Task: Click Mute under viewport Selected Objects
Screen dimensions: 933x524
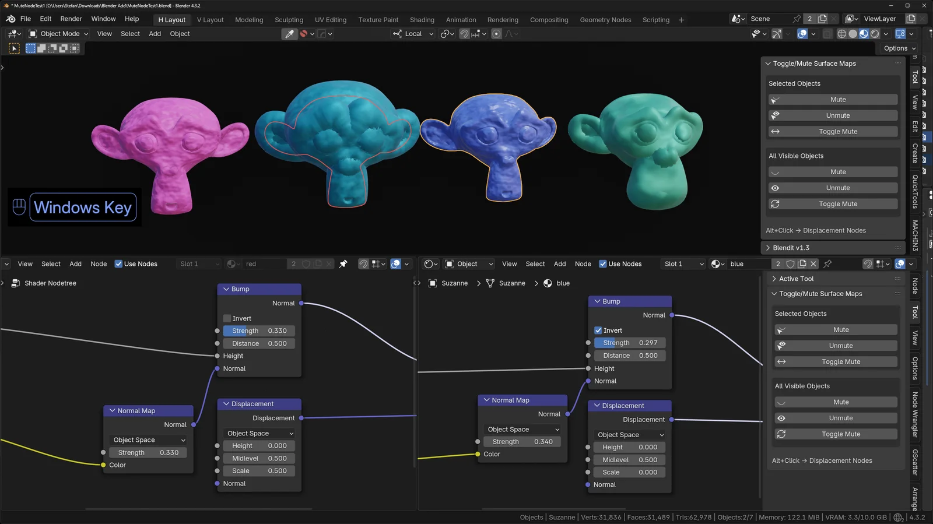Action: [833, 100]
